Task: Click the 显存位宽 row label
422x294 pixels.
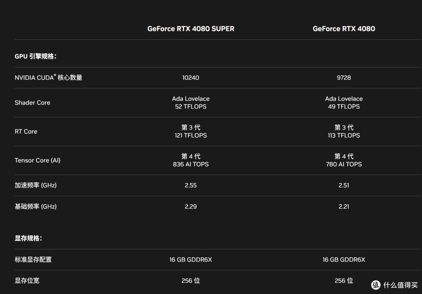Action: (x=27, y=281)
